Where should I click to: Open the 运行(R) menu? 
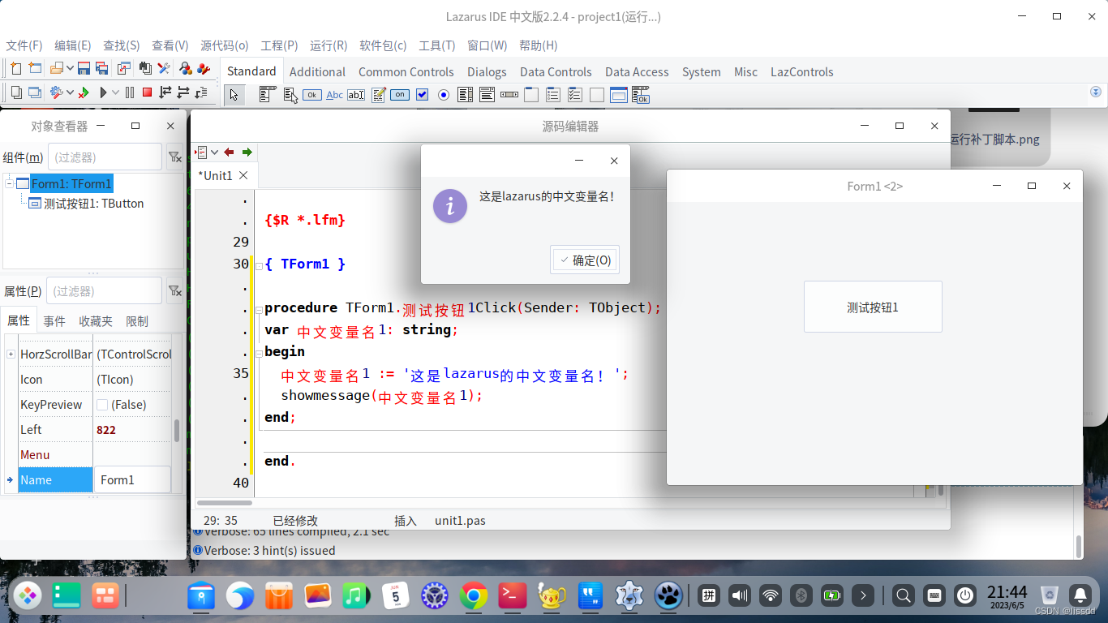[x=329, y=45]
